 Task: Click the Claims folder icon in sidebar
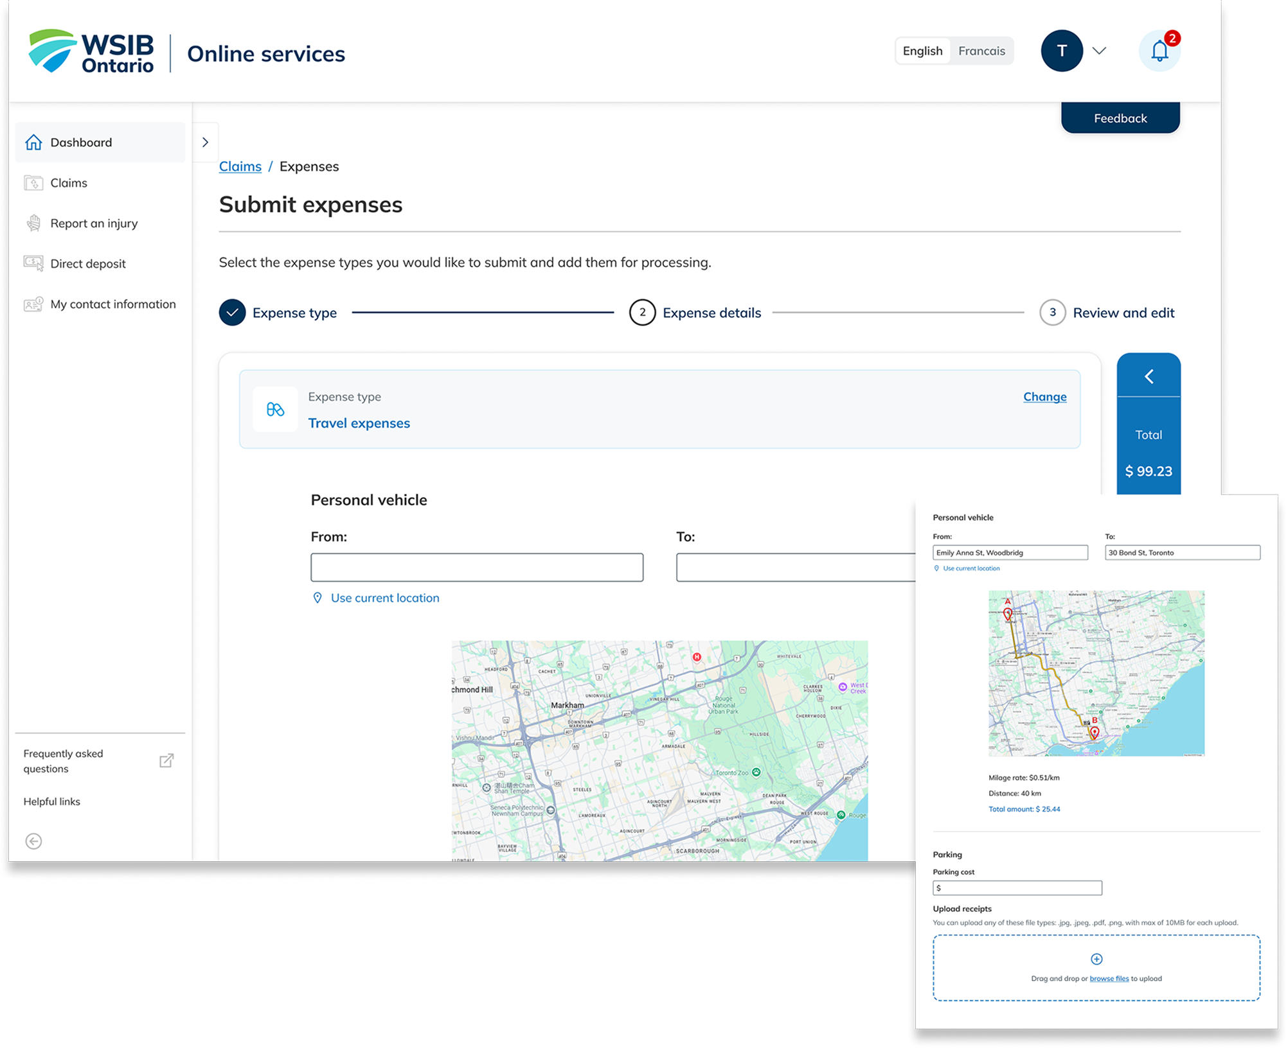(33, 183)
